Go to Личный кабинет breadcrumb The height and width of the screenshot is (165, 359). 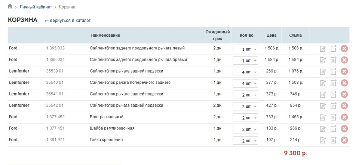coord(36,7)
